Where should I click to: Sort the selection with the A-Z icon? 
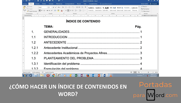[82, 7]
